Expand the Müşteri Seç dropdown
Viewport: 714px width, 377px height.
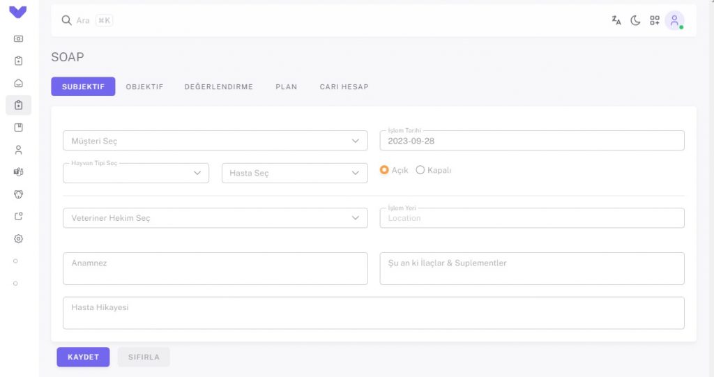point(215,141)
